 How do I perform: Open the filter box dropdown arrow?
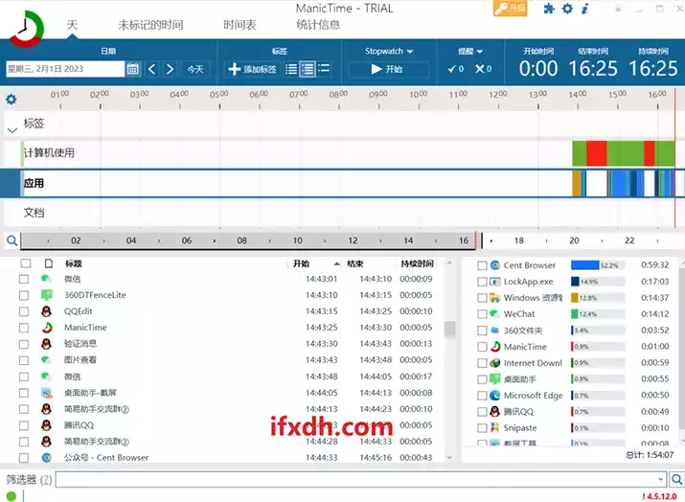(660, 479)
